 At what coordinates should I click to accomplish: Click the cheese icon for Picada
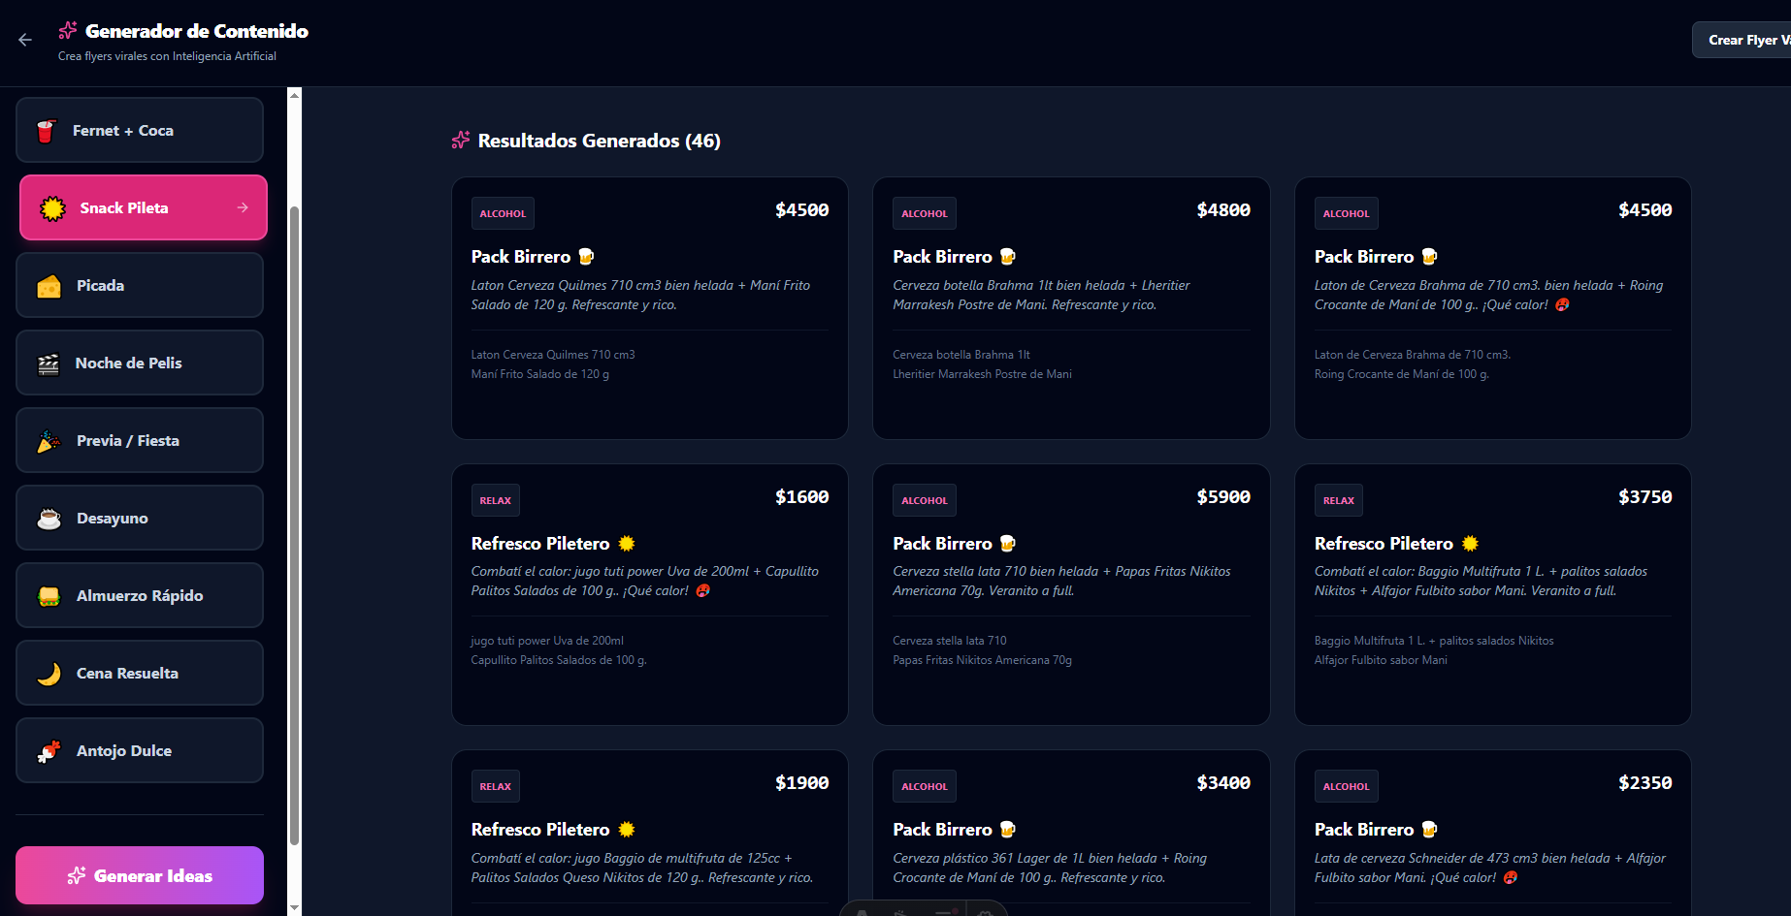pos(49,286)
